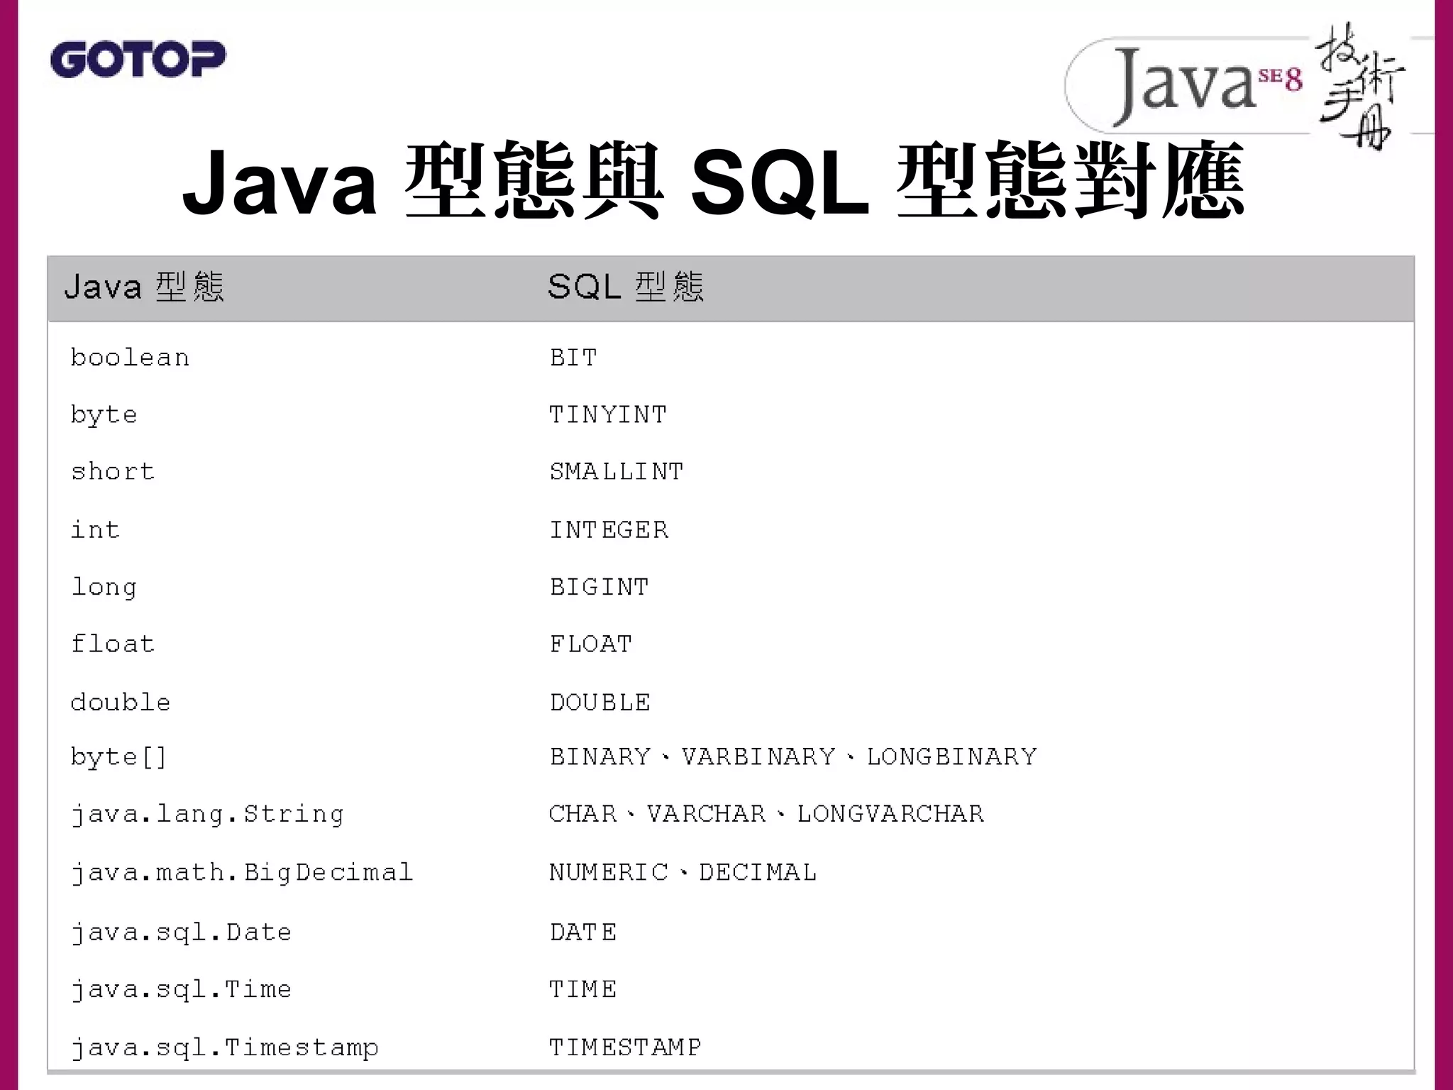Click the lowercase 'float' cell

pyautogui.click(x=113, y=644)
